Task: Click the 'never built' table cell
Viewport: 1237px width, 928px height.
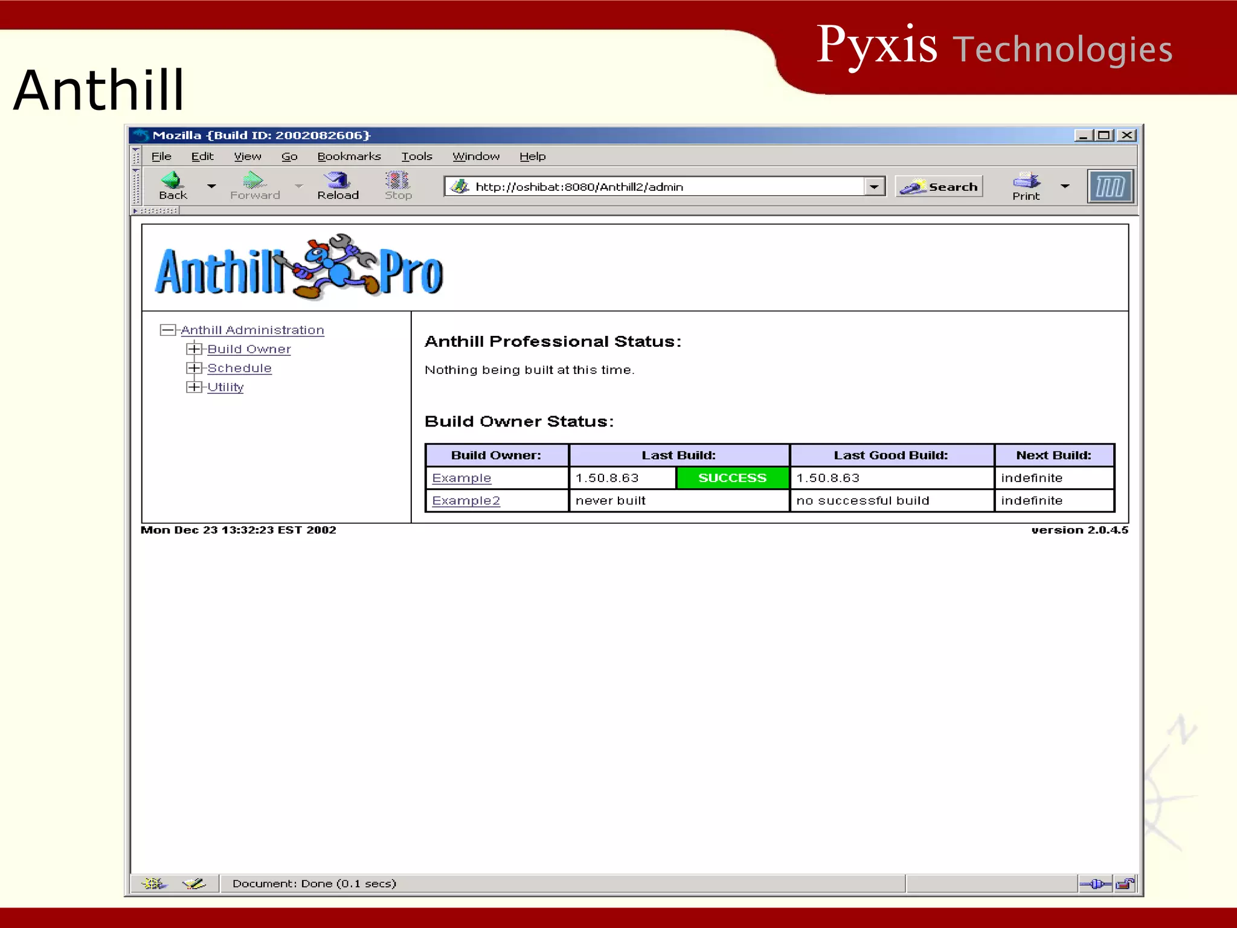Action: coord(679,501)
